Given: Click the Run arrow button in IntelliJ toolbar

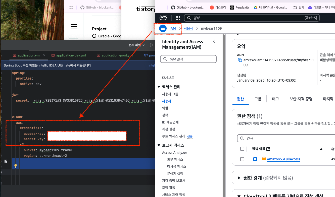Looking at the screenshot, I should coord(151,45).
